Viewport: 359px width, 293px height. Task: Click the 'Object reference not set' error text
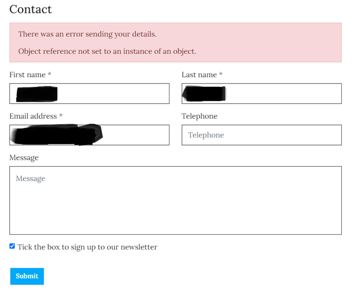click(x=107, y=51)
